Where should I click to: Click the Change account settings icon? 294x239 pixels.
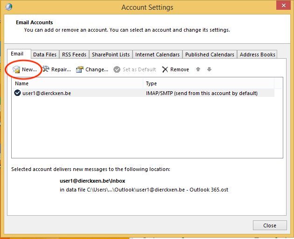tap(80, 69)
